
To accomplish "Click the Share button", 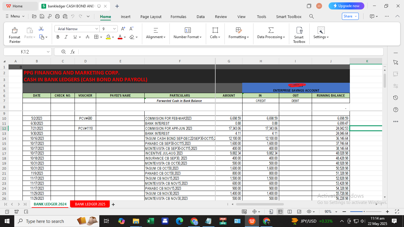I will pos(350,16).
